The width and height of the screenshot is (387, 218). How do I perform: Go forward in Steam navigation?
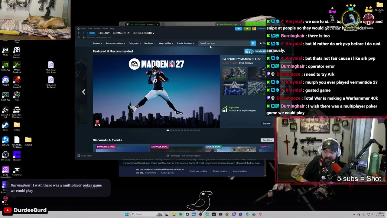pyautogui.click(x=83, y=33)
